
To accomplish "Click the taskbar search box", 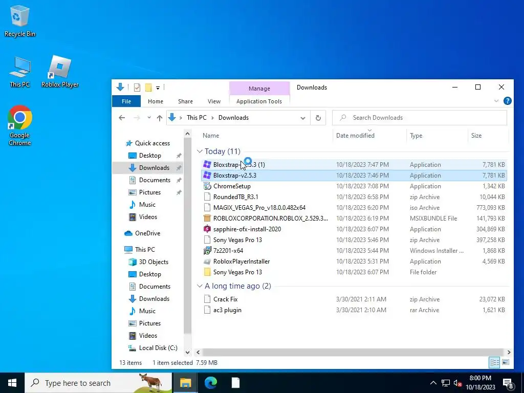I will (x=98, y=383).
